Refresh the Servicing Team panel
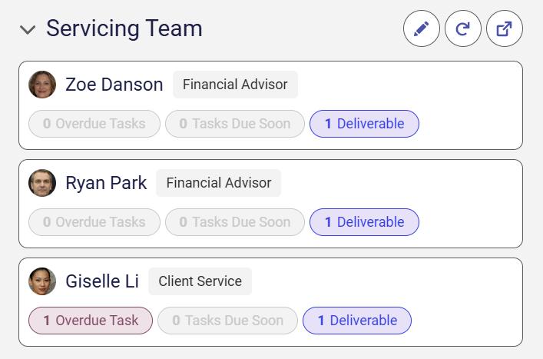Viewport: 543px width, 359px height. (x=463, y=28)
